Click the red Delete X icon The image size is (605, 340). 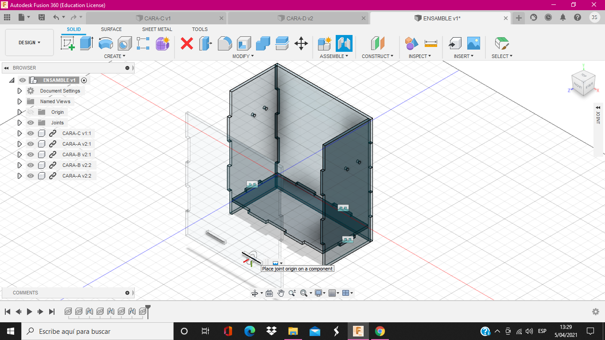[x=187, y=43]
